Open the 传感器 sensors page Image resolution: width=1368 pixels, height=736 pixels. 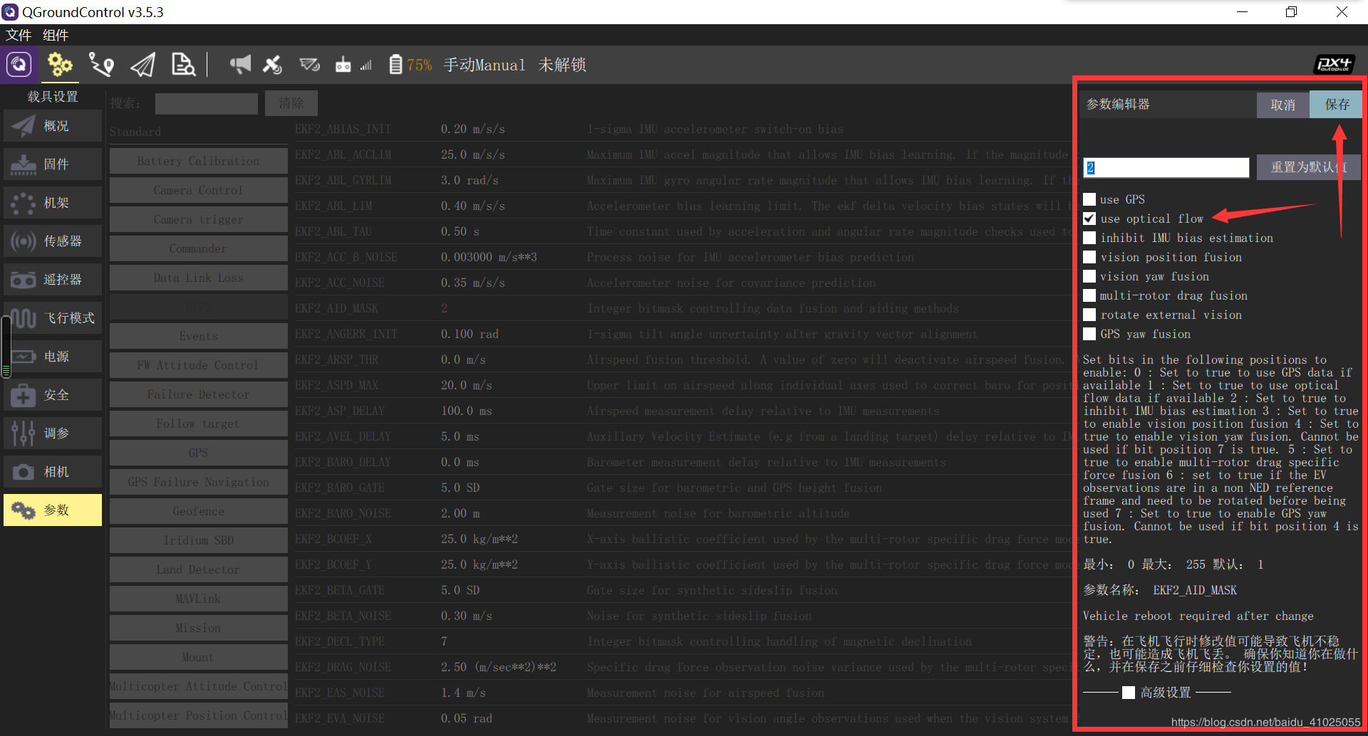(53, 241)
